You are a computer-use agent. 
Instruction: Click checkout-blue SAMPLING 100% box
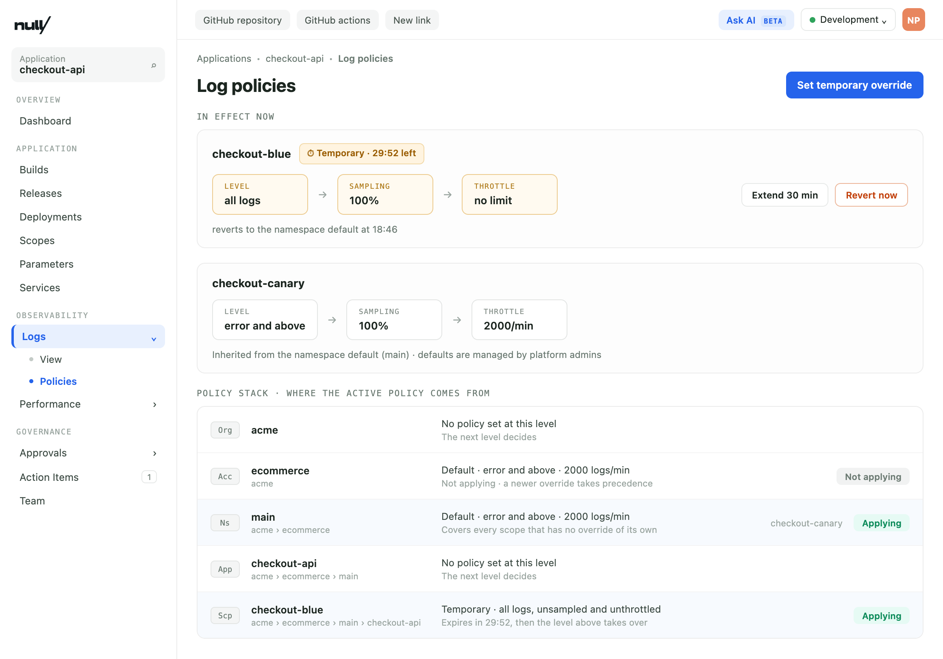click(385, 194)
